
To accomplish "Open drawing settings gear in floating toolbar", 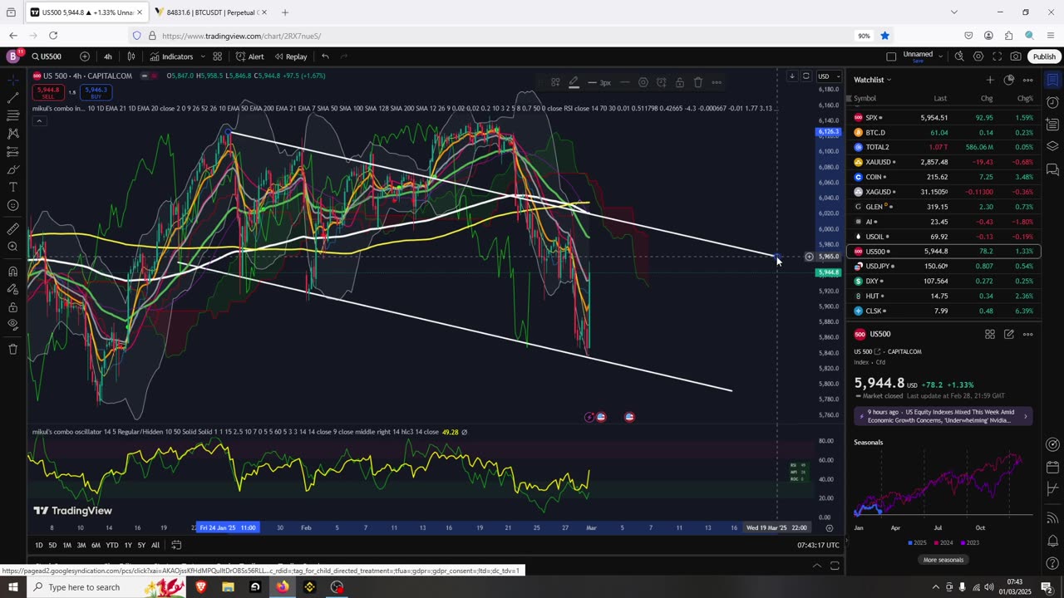I will point(643,82).
